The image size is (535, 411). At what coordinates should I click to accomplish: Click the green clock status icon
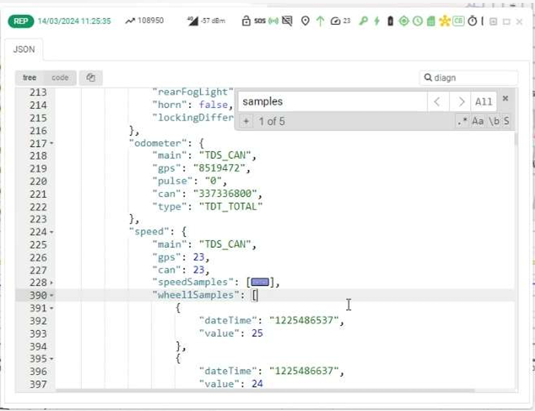point(417,21)
